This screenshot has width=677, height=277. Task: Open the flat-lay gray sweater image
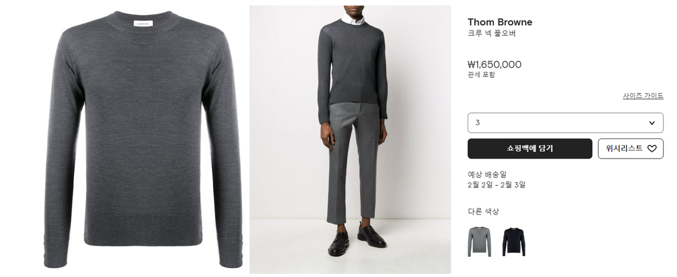pos(143,139)
